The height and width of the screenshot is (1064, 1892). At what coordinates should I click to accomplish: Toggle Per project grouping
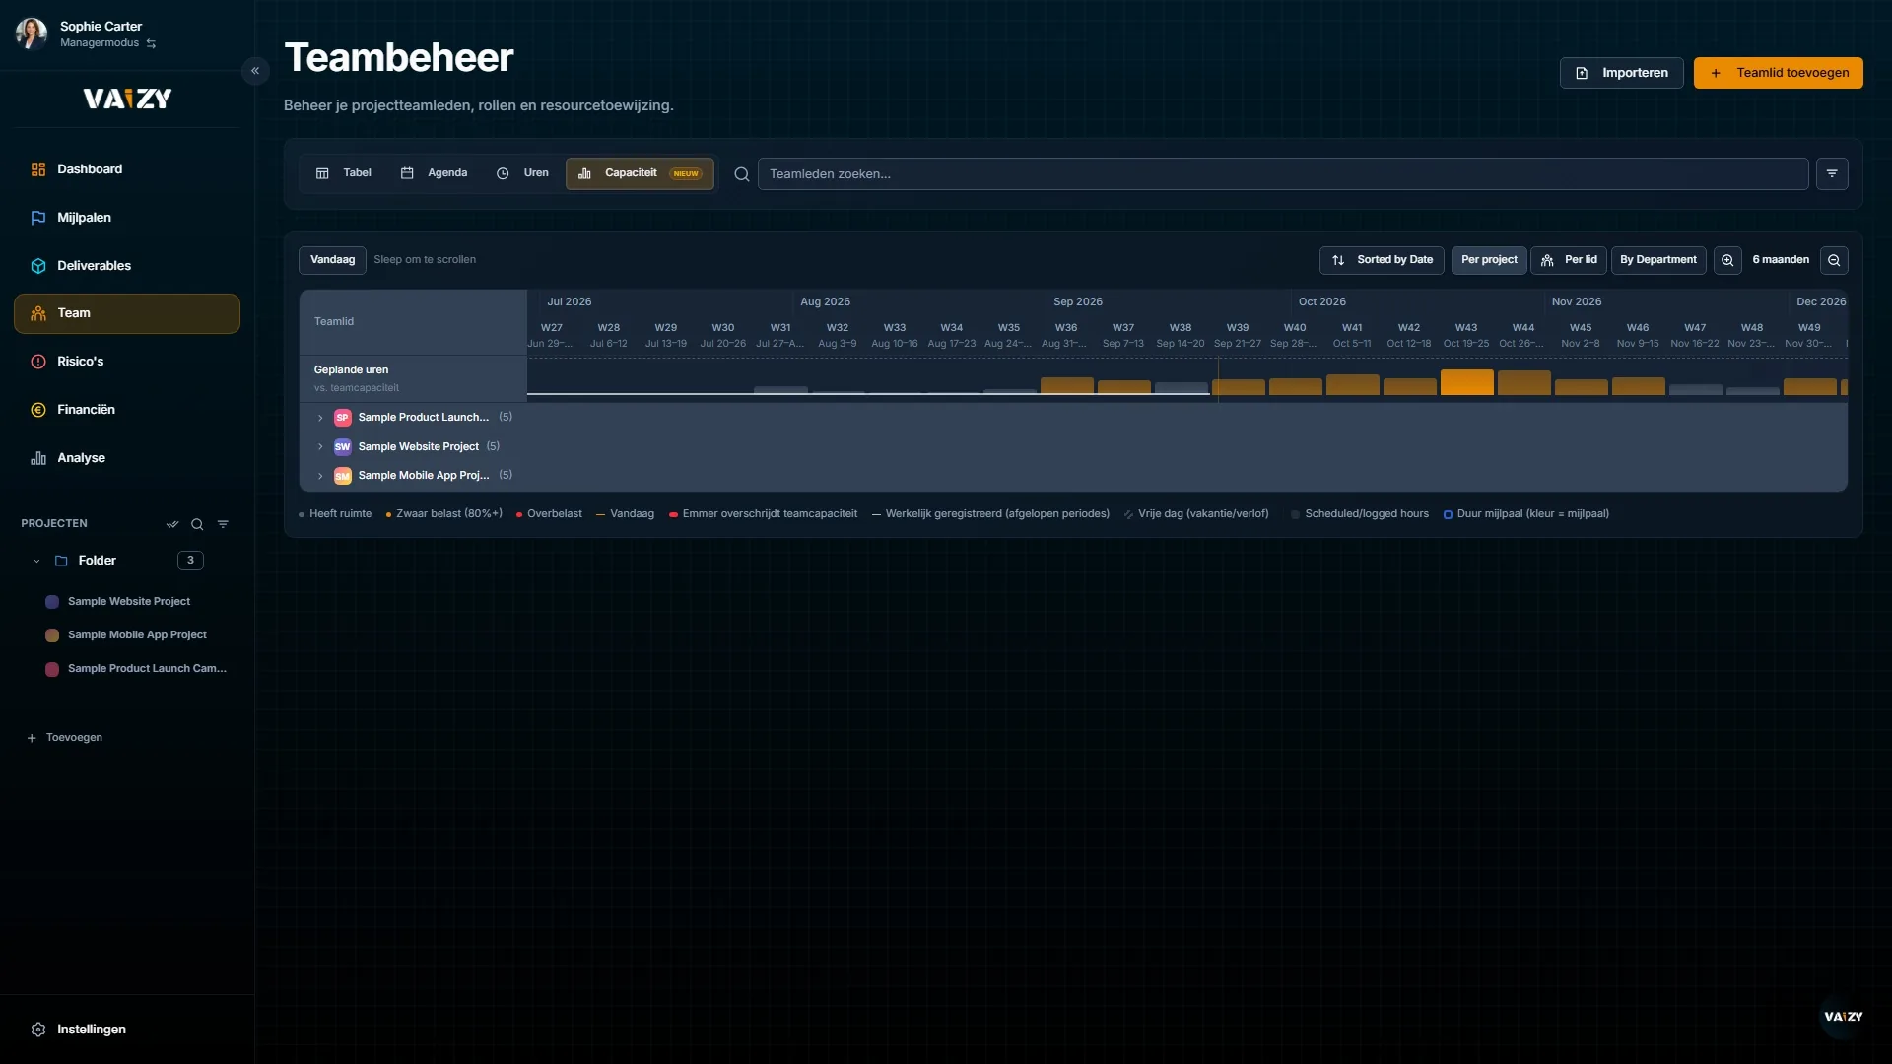[1489, 260]
